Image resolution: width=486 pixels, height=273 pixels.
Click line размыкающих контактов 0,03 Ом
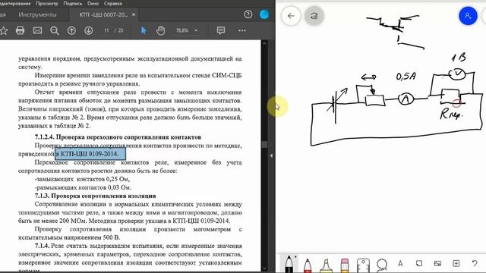click(x=83, y=187)
